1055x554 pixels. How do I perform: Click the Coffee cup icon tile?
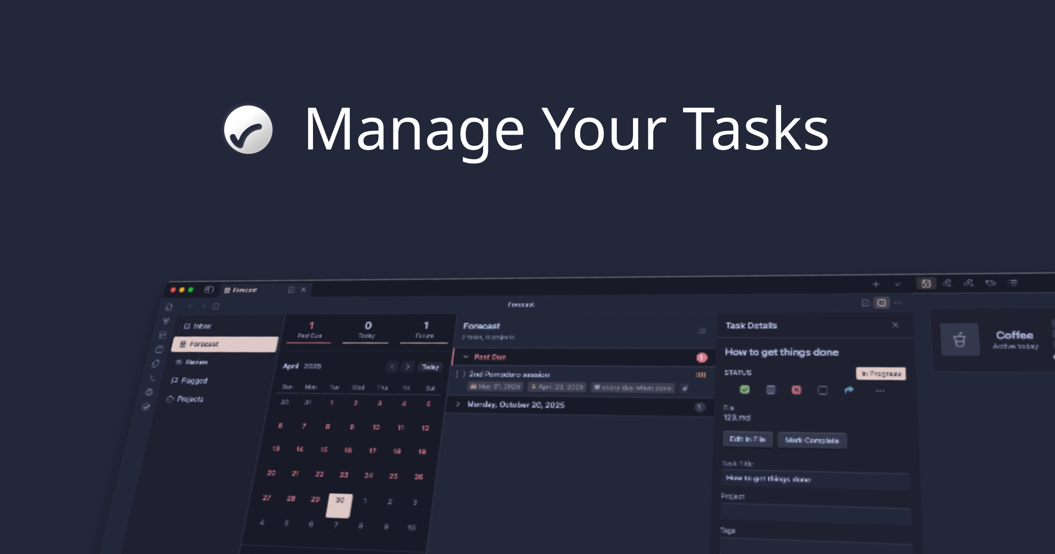click(960, 339)
